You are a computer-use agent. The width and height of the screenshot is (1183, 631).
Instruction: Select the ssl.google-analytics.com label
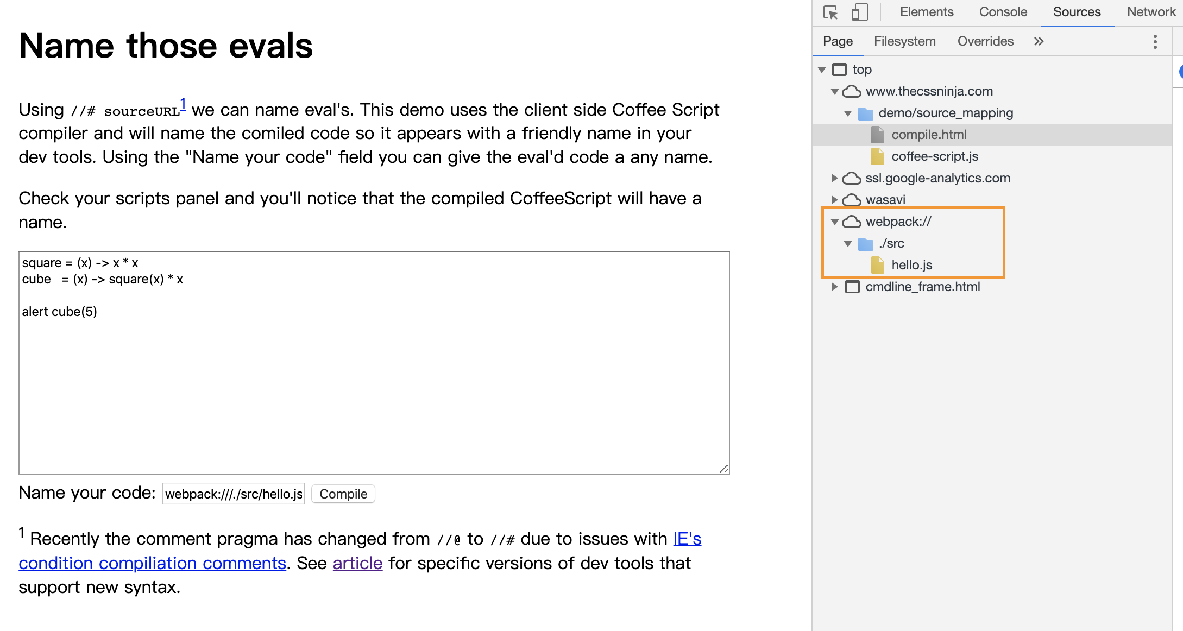point(937,178)
